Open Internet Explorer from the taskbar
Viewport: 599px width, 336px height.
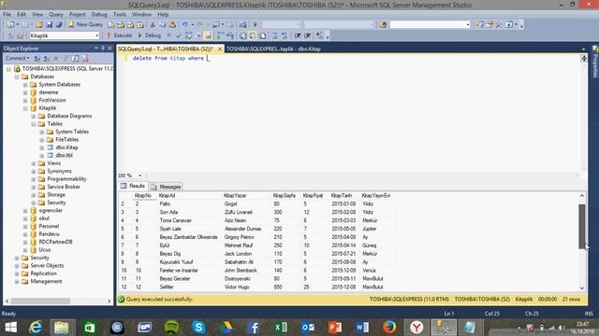point(36,328)
